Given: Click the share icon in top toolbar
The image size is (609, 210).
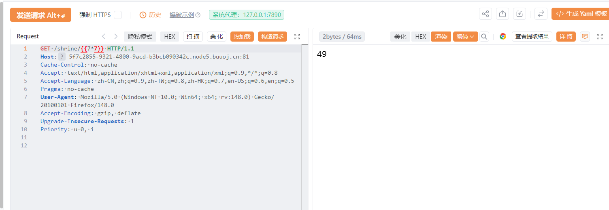Looking at the screenshot, I should point(485,14).
